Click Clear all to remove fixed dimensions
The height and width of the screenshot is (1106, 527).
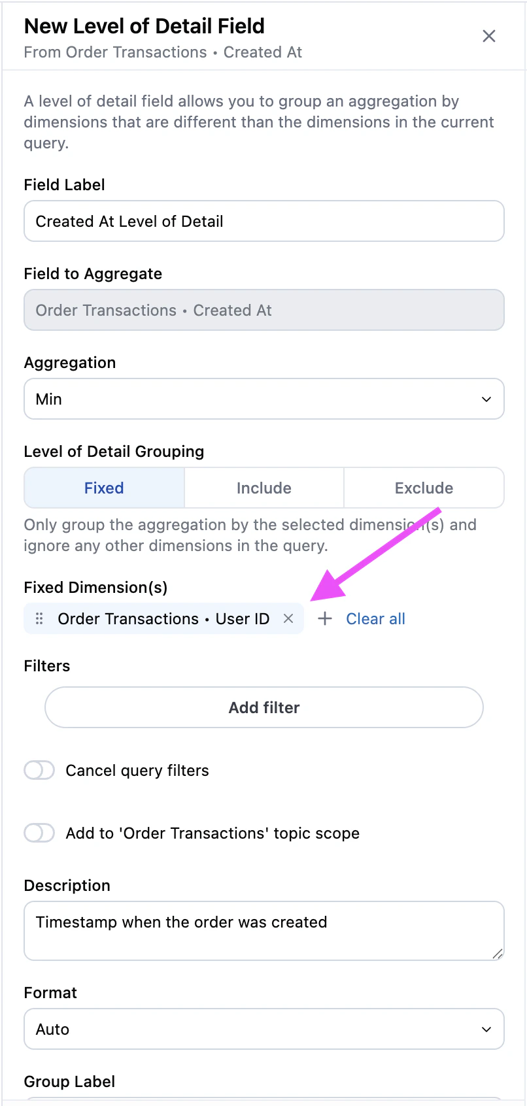tap(375, 618)
